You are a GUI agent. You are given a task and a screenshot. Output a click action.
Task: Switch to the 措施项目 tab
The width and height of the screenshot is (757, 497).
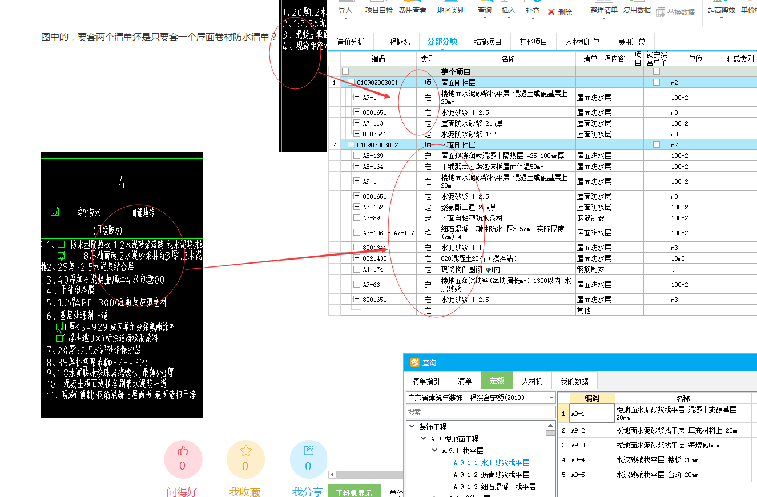[488, 42]
